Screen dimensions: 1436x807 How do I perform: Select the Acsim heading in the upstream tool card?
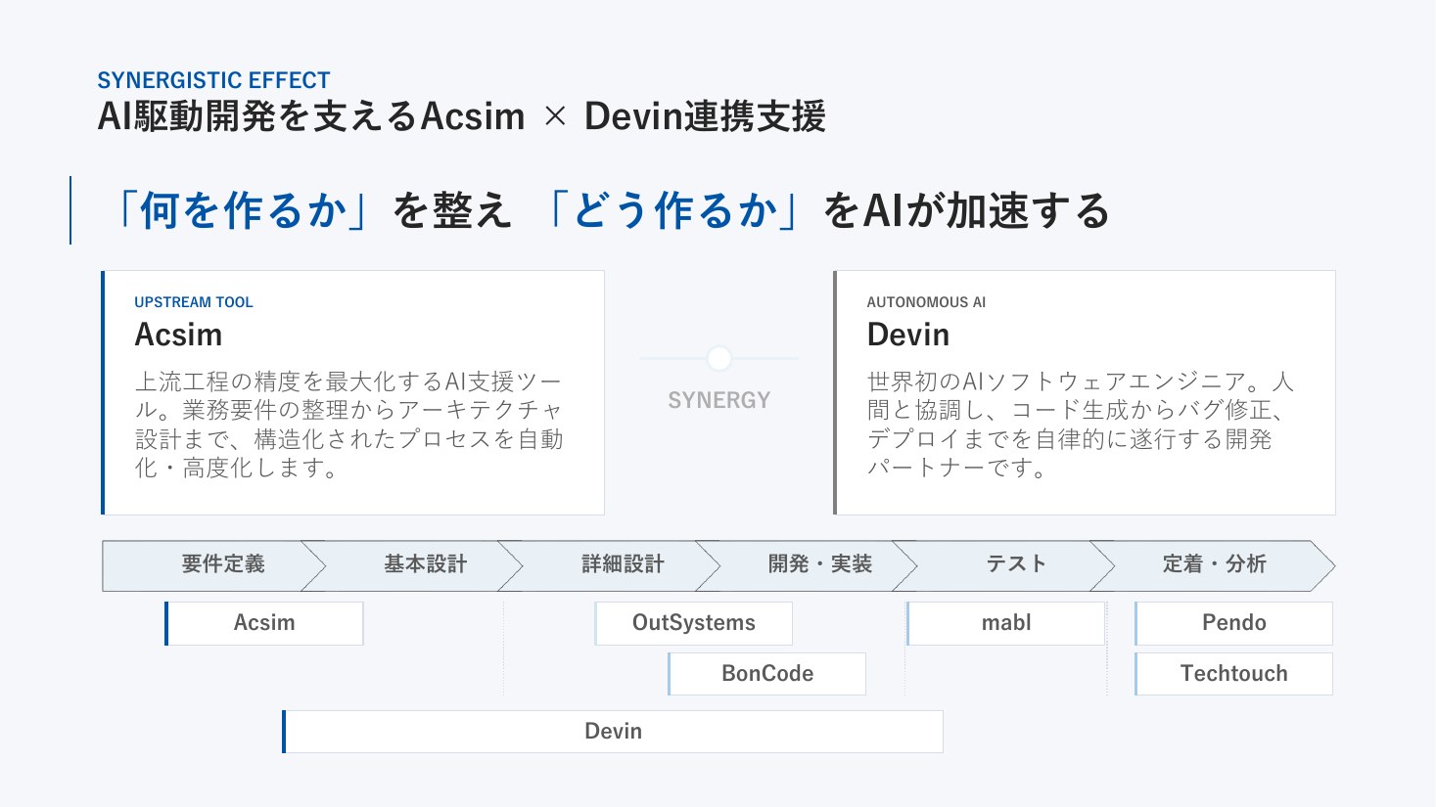(178, 336)
